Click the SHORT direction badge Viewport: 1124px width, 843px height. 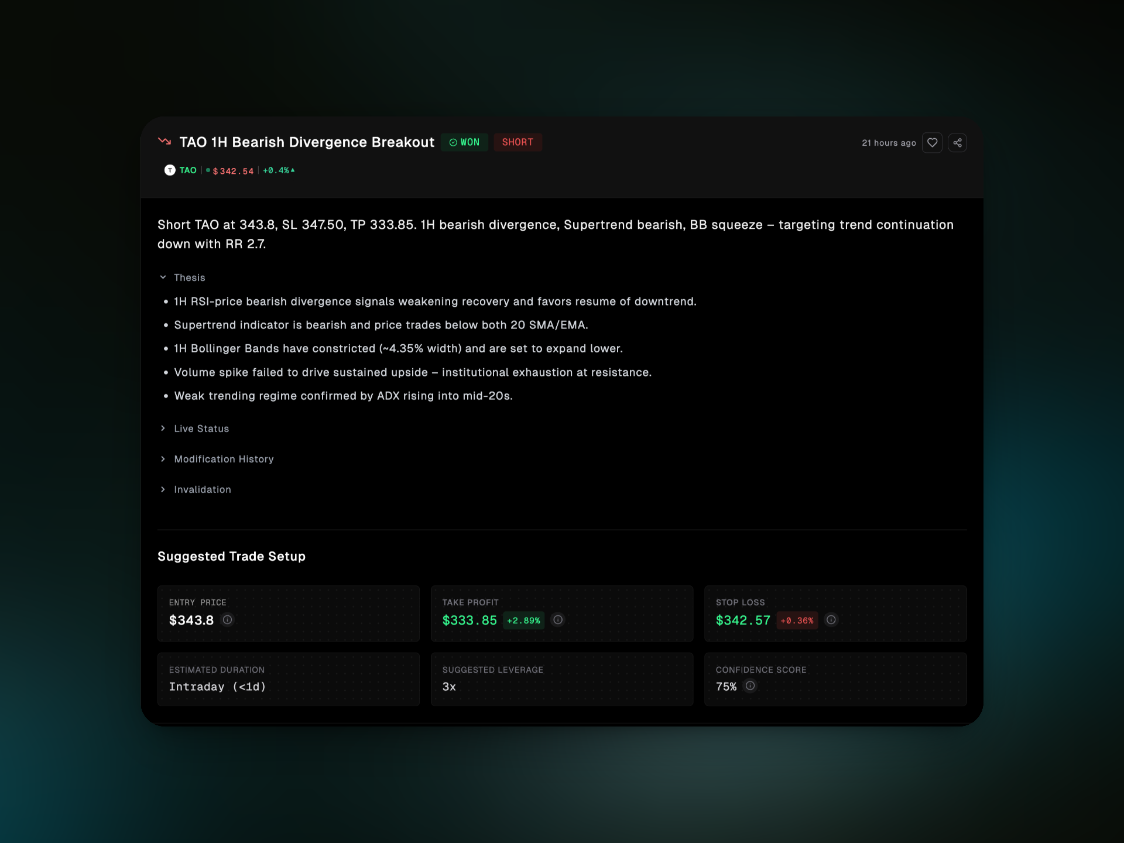(x=518, y=142)
